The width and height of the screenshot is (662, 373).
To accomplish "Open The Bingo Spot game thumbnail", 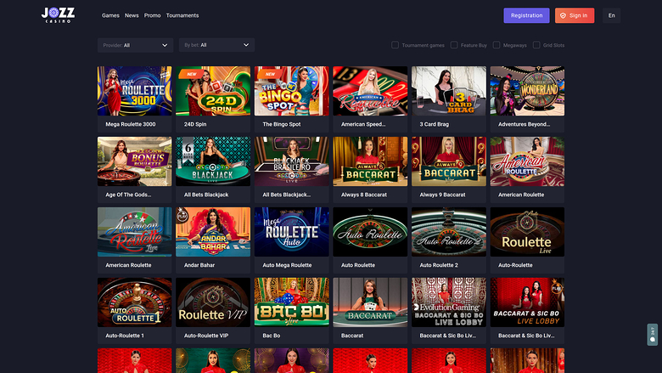I will (292, 91).
